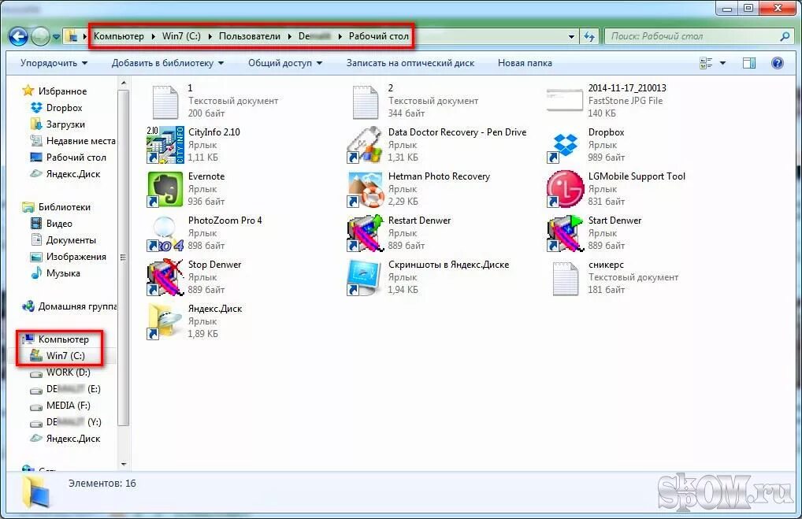Select text document icon named 2

[365, 102]
